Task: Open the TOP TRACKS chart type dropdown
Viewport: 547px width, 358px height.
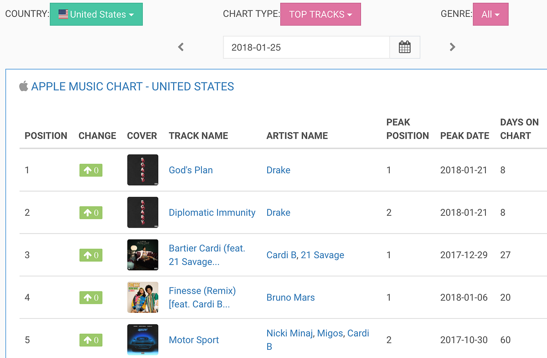Action: point(320,14)
